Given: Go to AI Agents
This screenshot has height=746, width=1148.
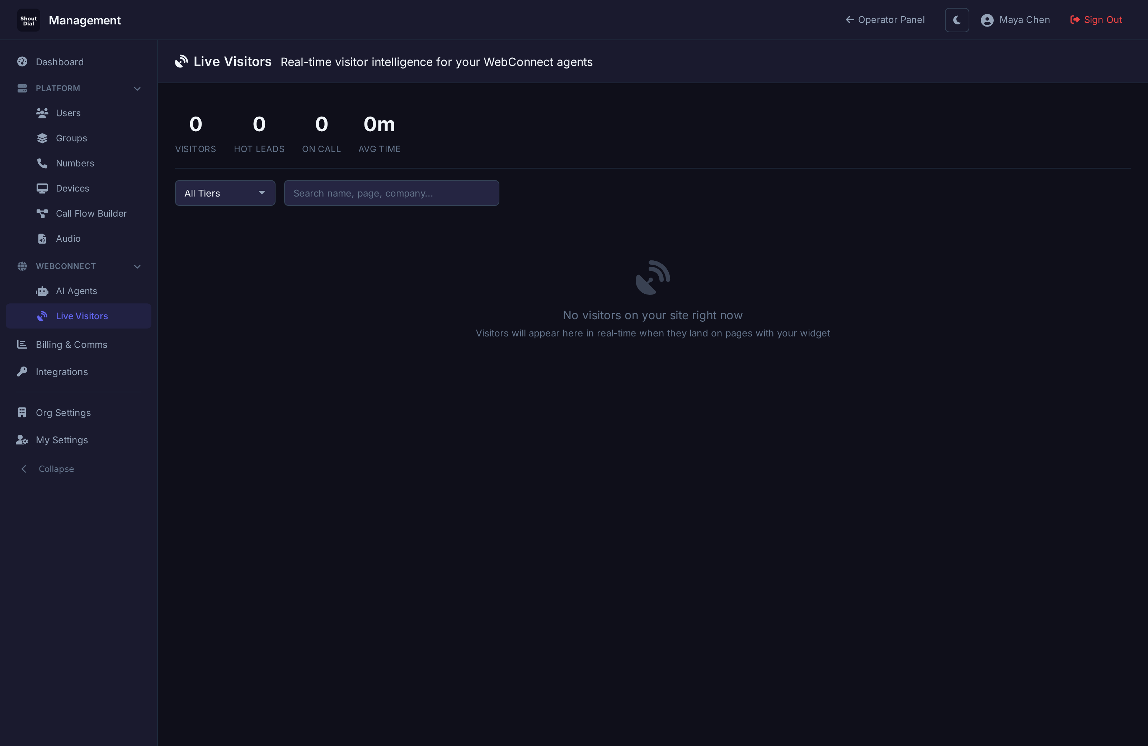Looking at the screenshot, I should pos(79,291).
